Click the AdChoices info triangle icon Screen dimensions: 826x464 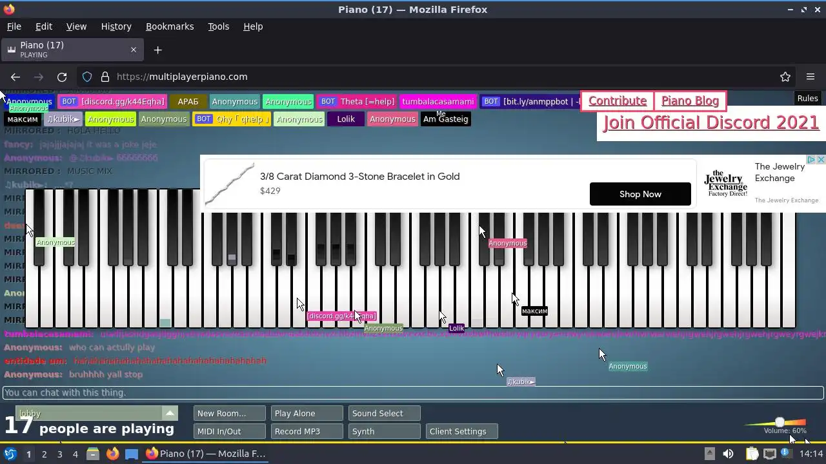[x=812, y=159]
